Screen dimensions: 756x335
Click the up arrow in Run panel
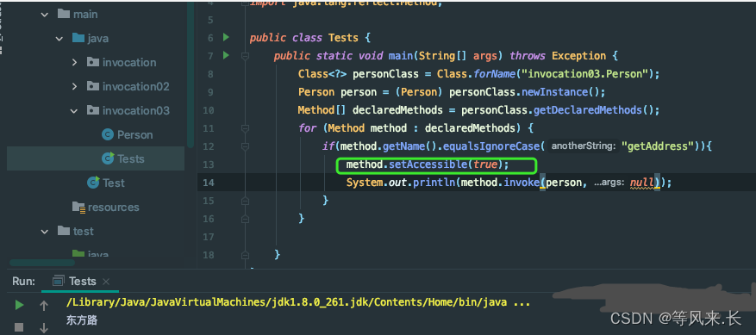pos(44,305)
